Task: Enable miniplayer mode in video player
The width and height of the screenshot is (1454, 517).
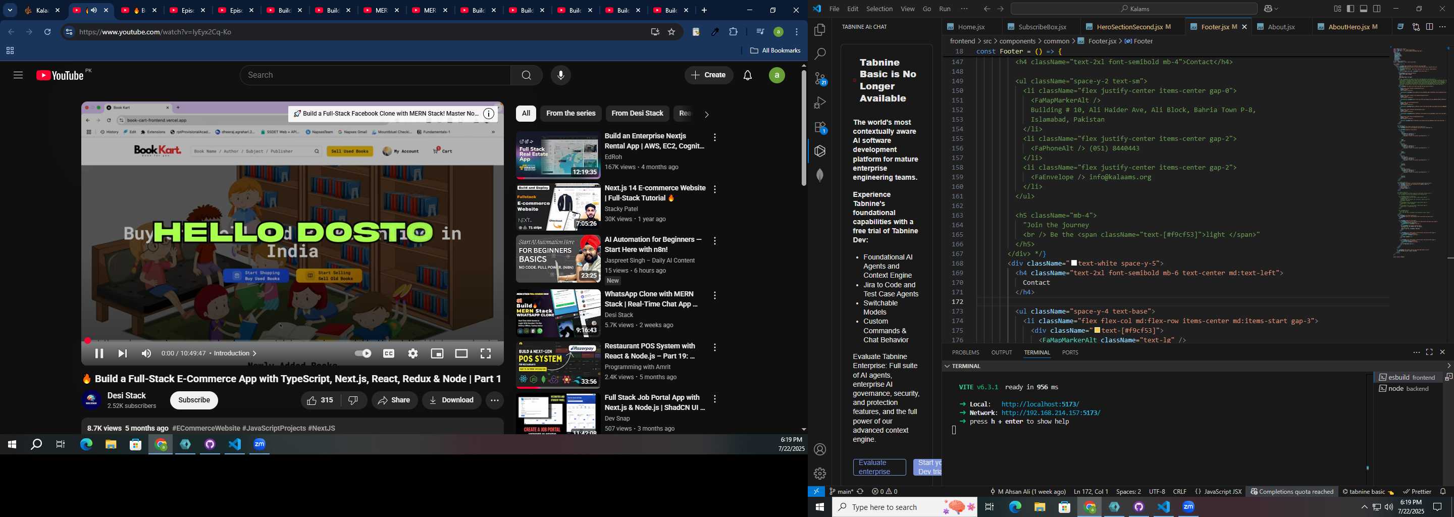Action: tap(437, 353)
